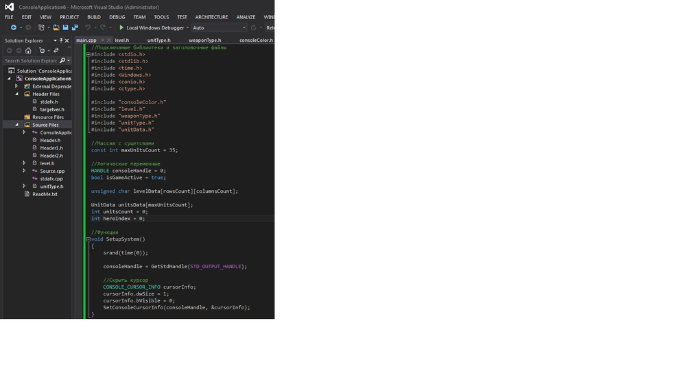This screenshot has width=686, height=384.
Task: Open the BUILD menu
Action: click(94, 17)
